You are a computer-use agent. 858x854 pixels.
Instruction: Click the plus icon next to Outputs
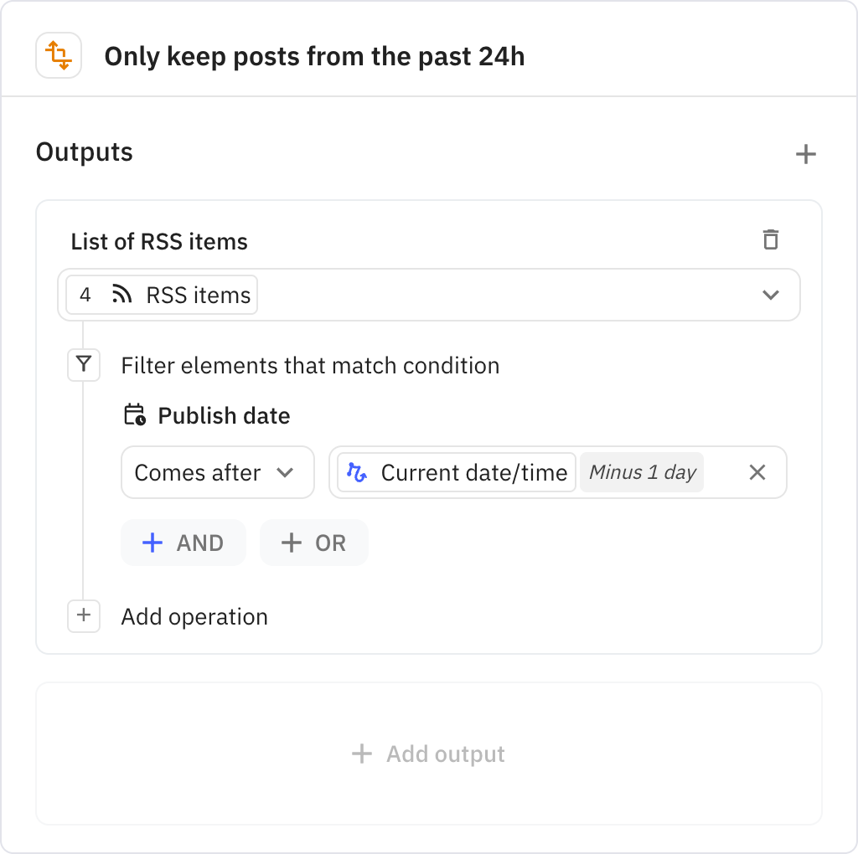click(806, 154)
